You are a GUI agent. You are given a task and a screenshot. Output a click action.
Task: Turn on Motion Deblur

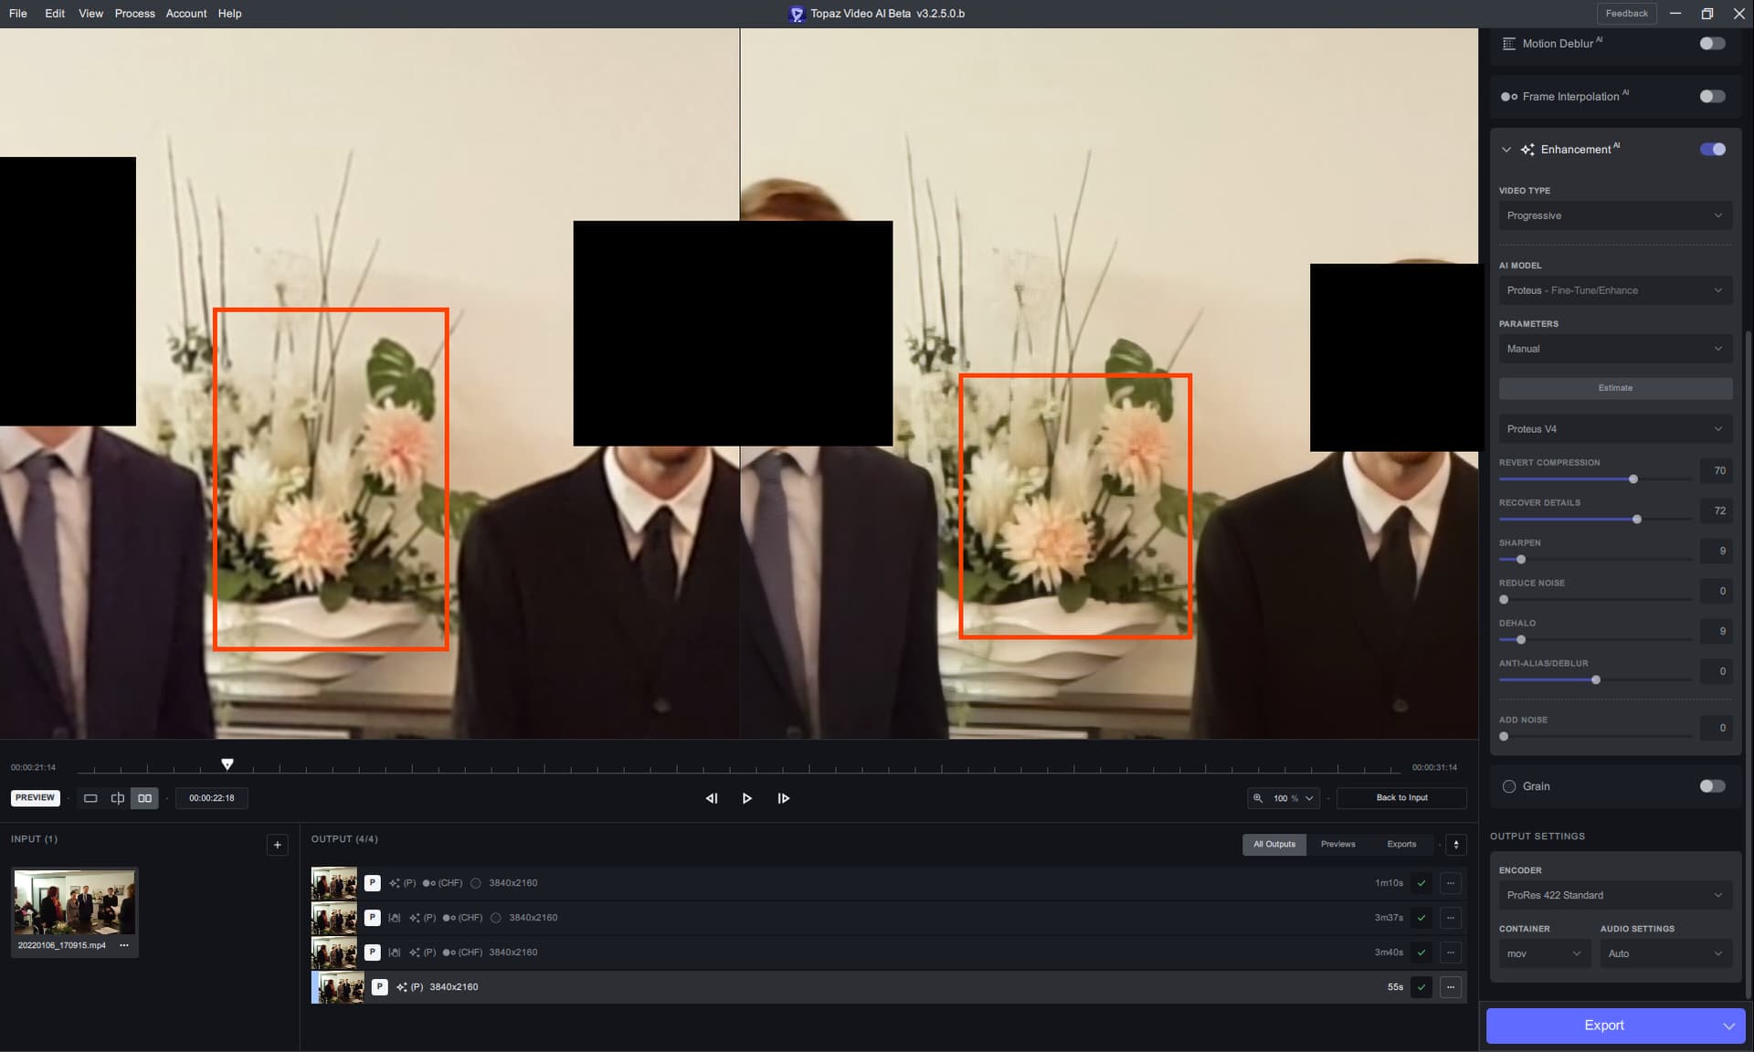click(1711, 44)
